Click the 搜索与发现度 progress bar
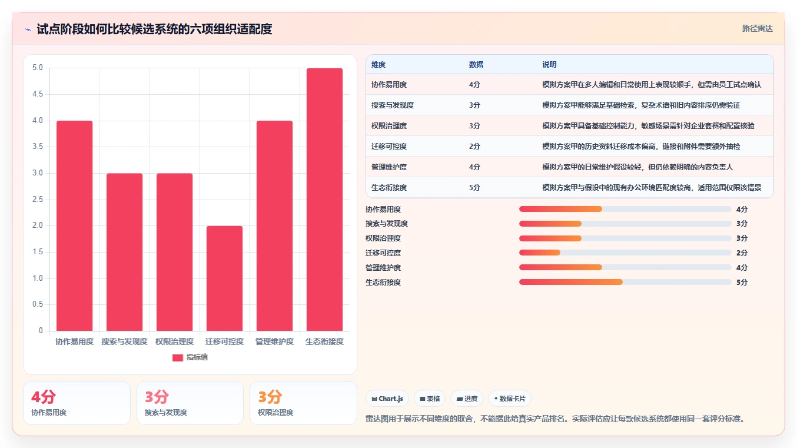This screenshot has height=448, width=797. coord(625,224)
